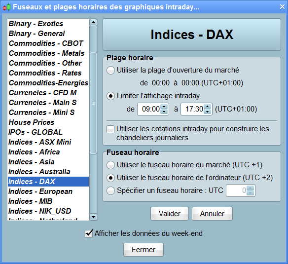Screen dimensions: 288x264
Task: Click the Annuler button
Action: coord(212,214)
